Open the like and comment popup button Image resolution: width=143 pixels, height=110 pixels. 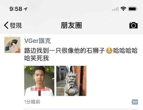(135, 102)
